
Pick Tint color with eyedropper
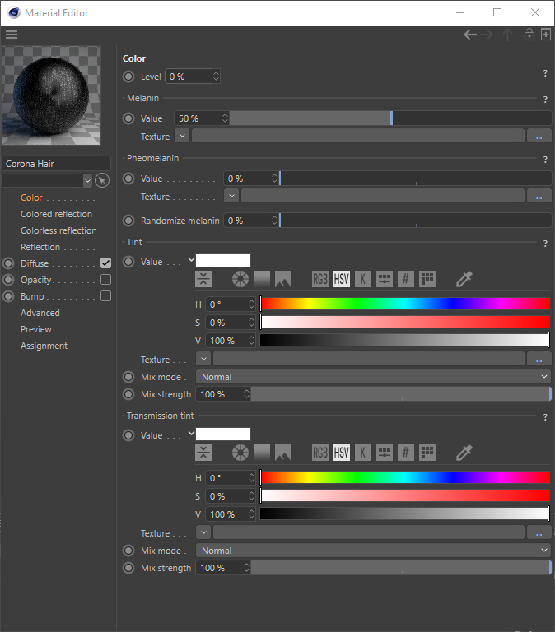464,279
